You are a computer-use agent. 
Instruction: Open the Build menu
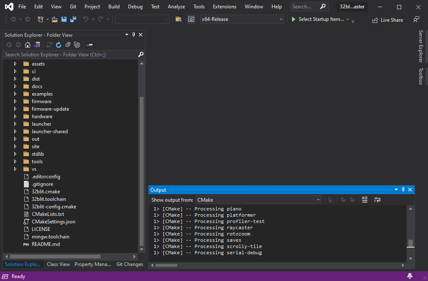[x=114, y=7]
